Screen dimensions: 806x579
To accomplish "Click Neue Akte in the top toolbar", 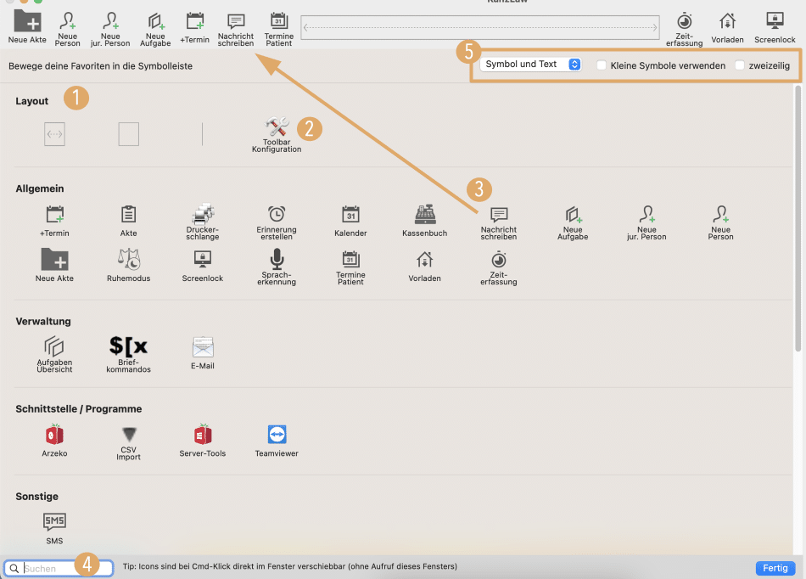I will point(27,26).
